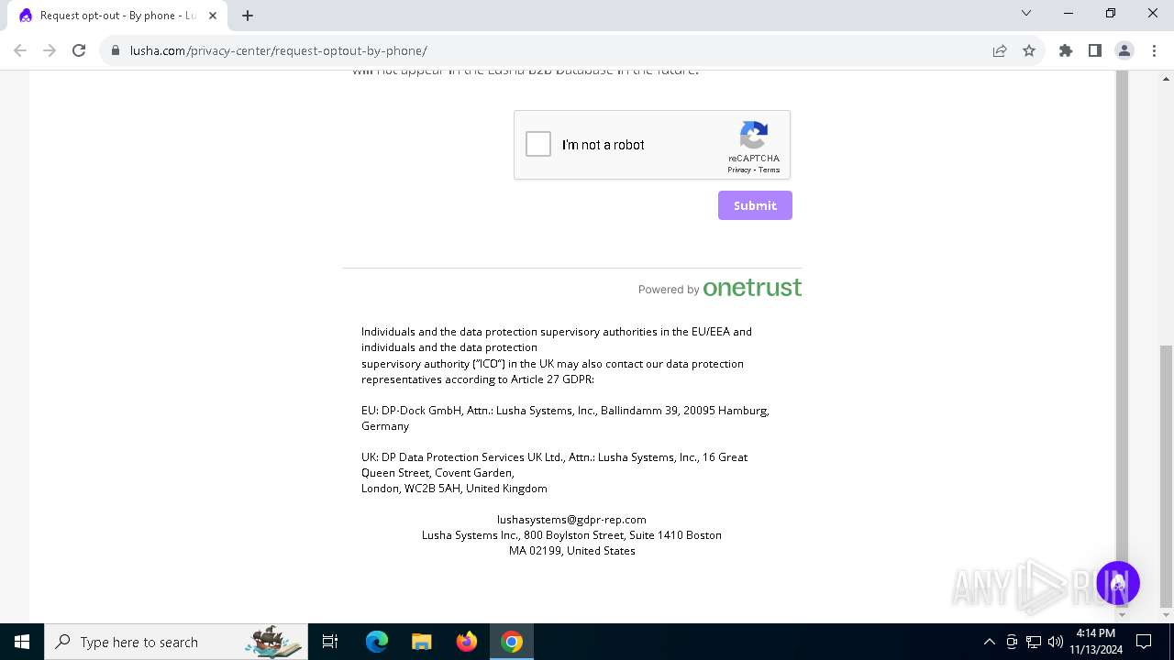Open the Lusha chat widget bubble
Screen dimensions: 1174x660
(1117, 583)
